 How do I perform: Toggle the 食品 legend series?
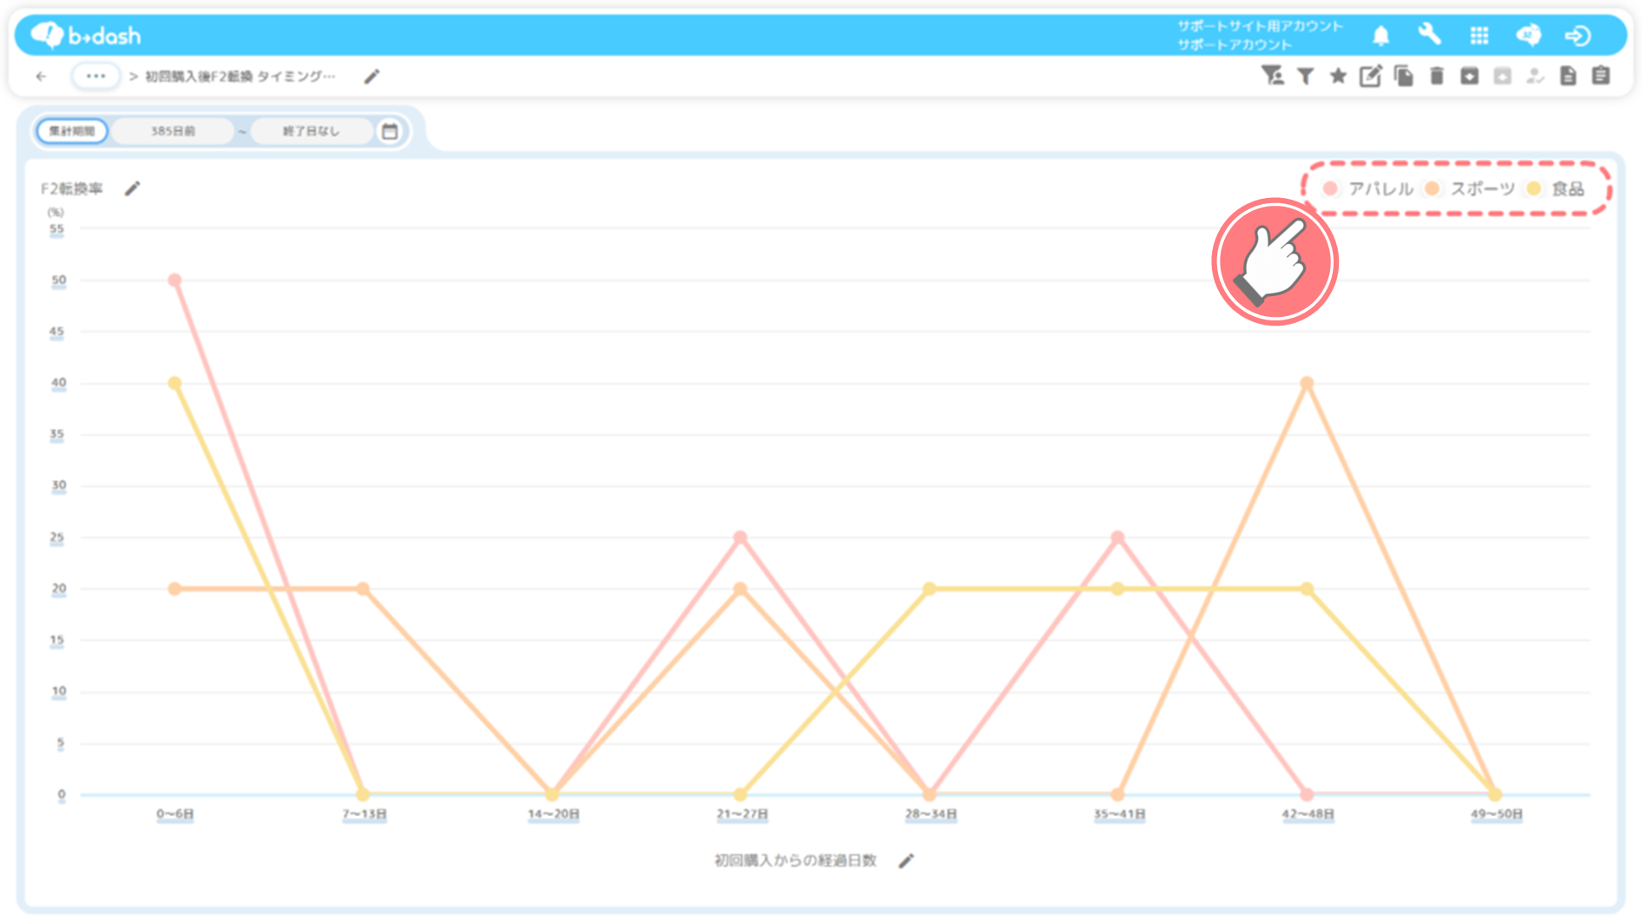pyautogui.click(x=1556, y=188)
